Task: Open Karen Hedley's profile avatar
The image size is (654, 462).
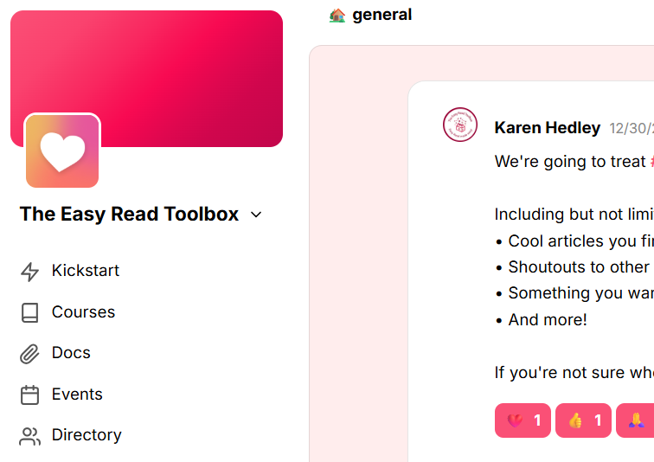Action: point(460,125)
